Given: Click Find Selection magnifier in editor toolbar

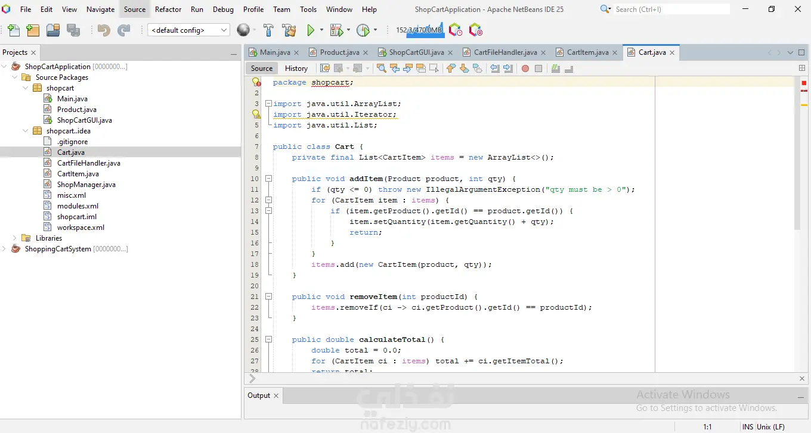Looking at the screenshot, I should [382, 68].
